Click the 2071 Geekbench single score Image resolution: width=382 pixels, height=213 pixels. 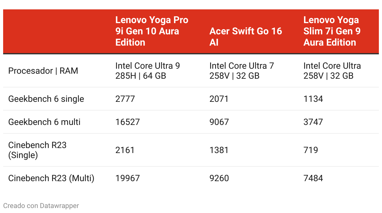[219, 99]
